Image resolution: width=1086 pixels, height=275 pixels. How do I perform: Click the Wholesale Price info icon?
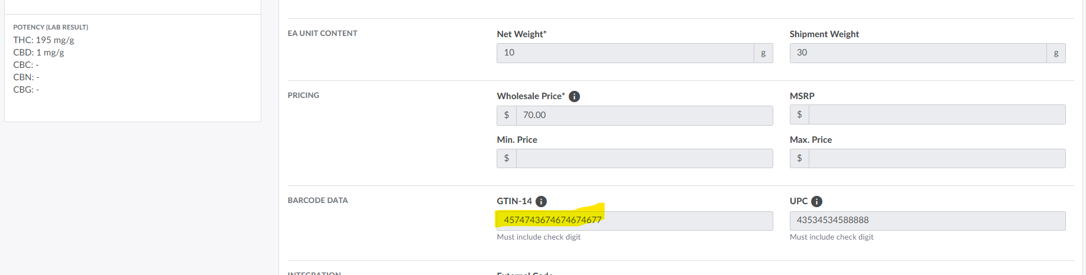tap(574, 96)
